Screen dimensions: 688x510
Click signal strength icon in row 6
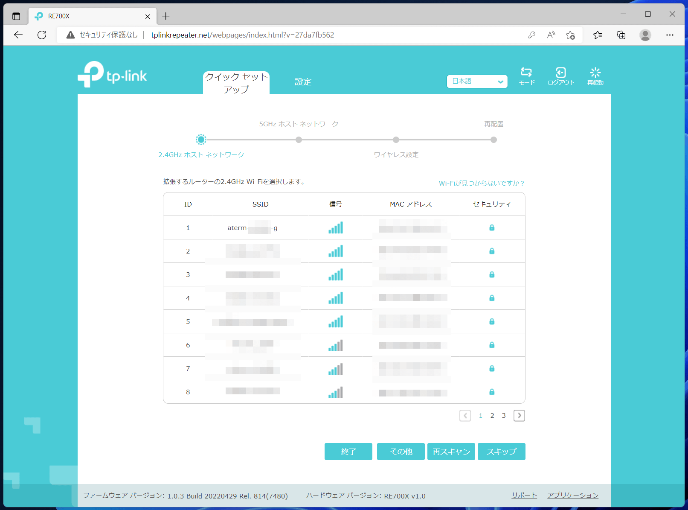(x=336, y=345)
